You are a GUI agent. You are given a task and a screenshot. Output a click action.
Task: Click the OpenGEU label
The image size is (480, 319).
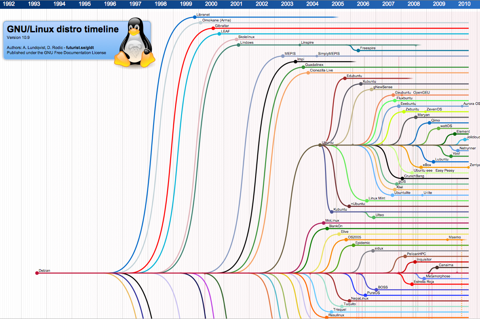coord(421,92)
